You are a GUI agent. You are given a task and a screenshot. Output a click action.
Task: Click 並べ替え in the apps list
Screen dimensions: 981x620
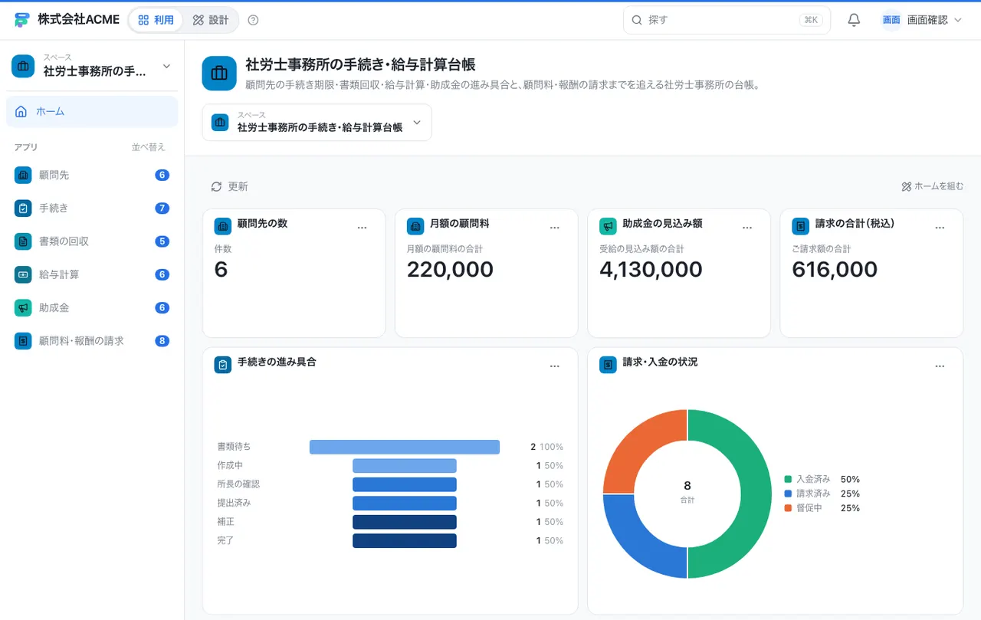coord(148,147)
